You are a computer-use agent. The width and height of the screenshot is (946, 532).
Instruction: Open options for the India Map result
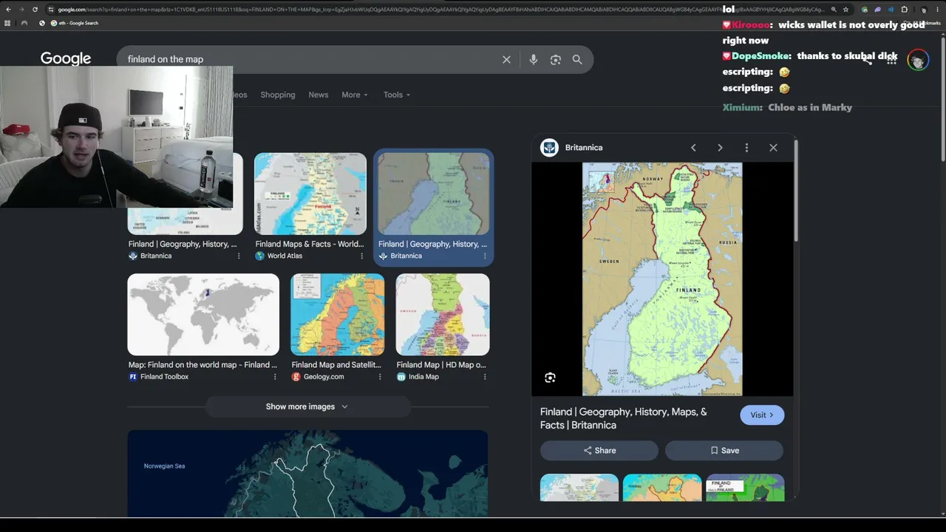pyautogui.click(x=485, y=377)
